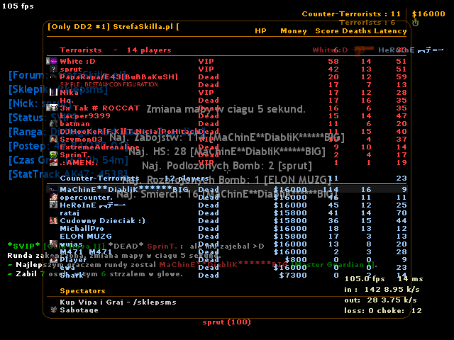Click 'Zabil 7 osob' chat line
This screenshot has width=454, height=340.
pos(96,274)
